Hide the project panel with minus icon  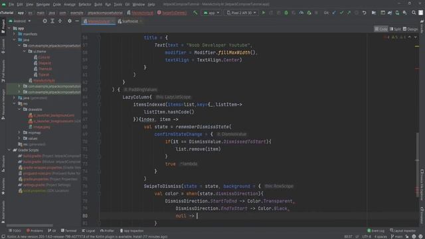(77, 21)
